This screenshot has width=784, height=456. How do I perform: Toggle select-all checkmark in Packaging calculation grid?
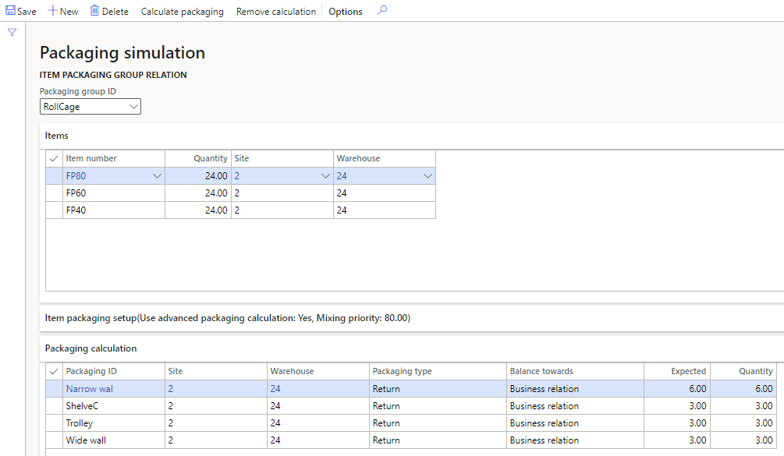point(54,372)
